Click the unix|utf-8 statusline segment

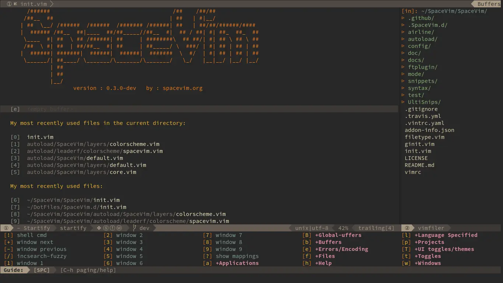click(311, 228)
